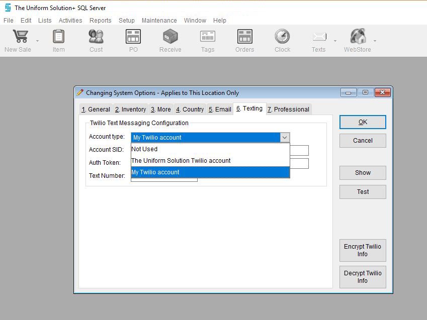The width and height of the screenshot is (427, 320).
Task: Click Decrypt Twilio Info button
Action: (363, 277)
